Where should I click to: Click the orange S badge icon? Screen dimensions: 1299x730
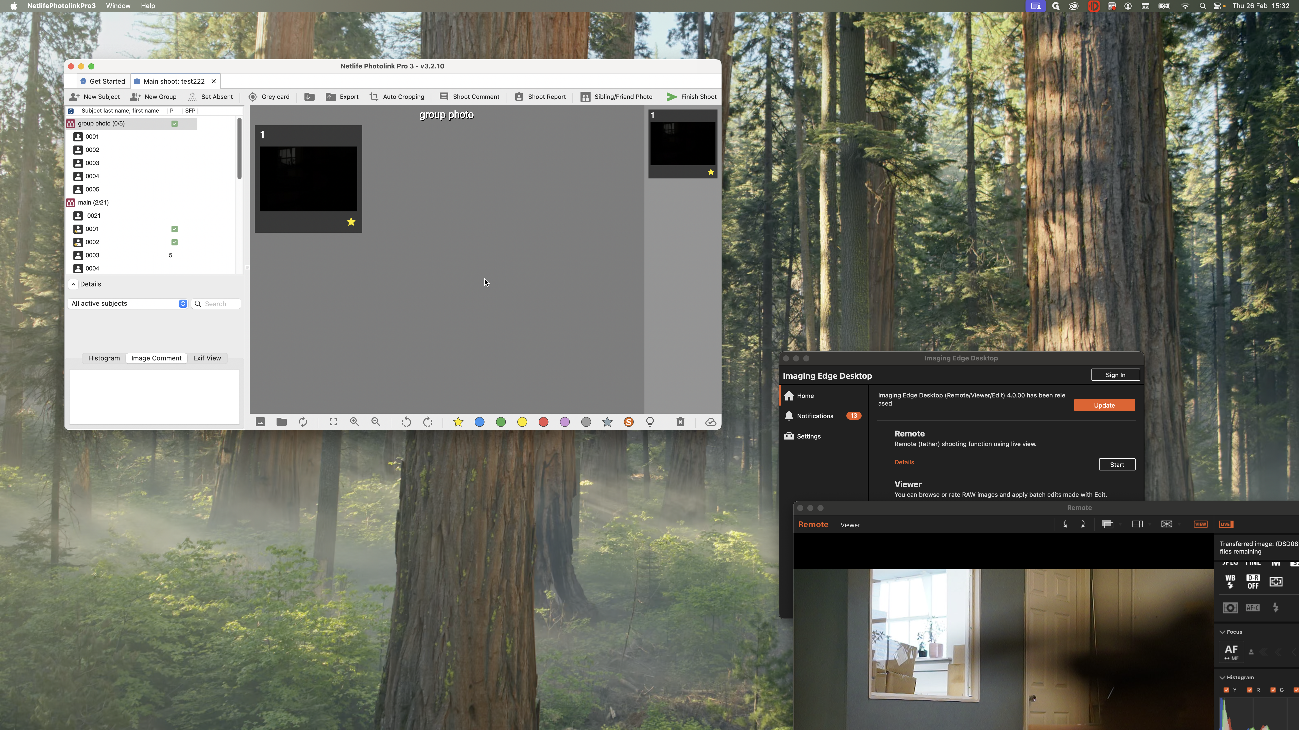click(628, 422)
